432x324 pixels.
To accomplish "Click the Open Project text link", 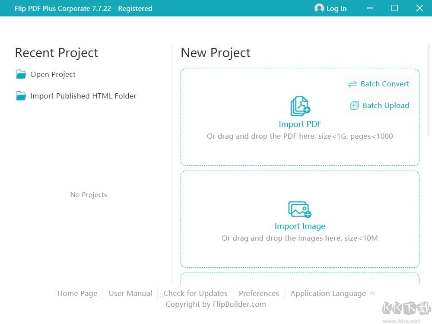I will click(53, 74).
